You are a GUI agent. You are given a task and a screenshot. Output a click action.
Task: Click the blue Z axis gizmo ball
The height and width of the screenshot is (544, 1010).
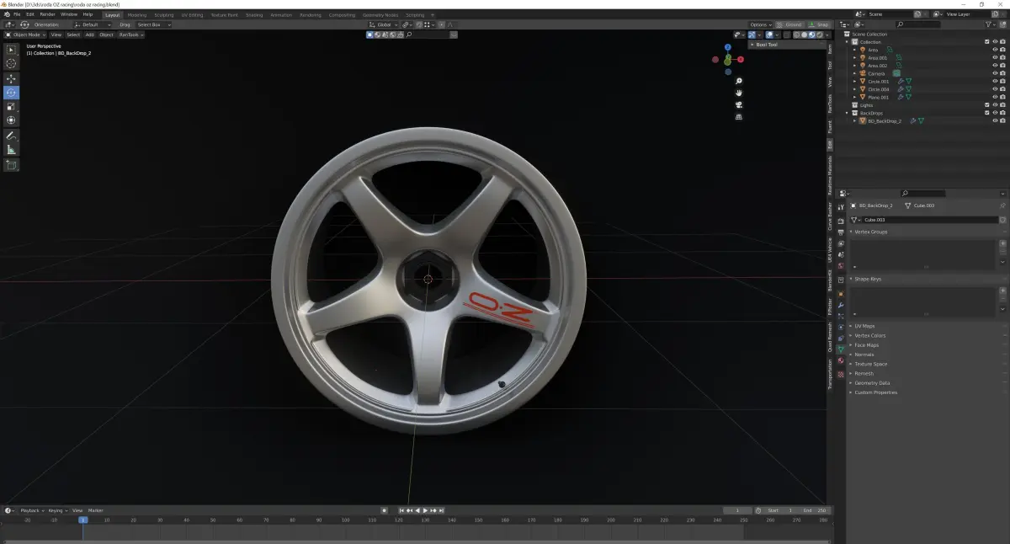[727, 48]
